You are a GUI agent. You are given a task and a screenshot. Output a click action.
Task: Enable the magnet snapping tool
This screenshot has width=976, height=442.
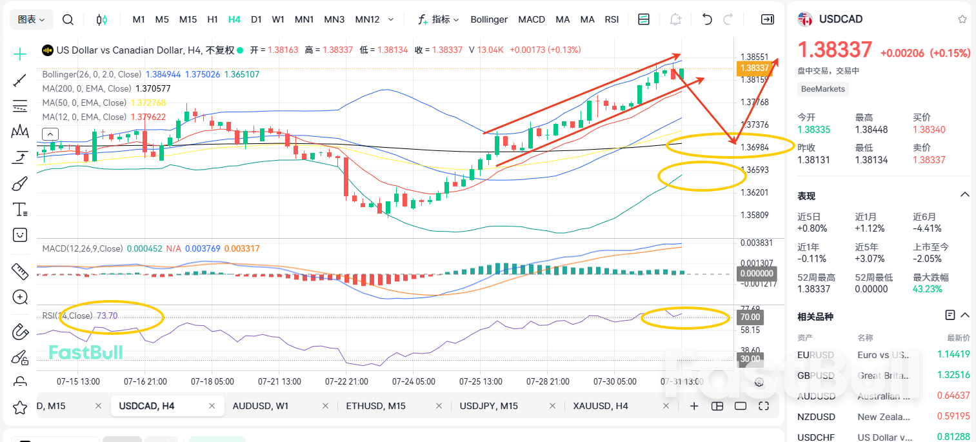pyautogui.click(x=19, y=332)
